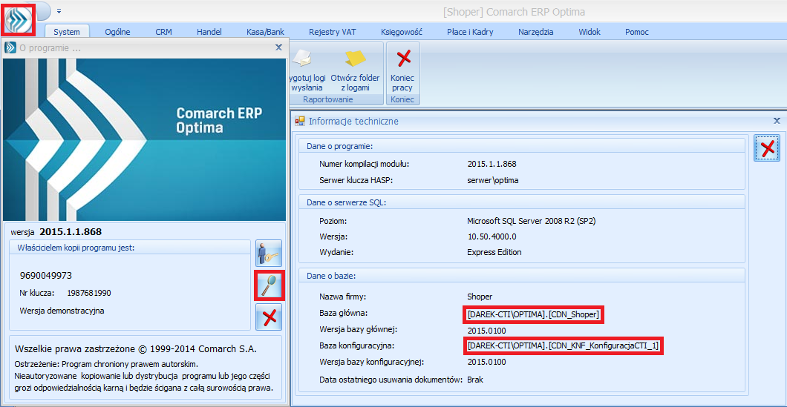Click the red X close button in O programie
787x407 pixels.
click(269, 317)
